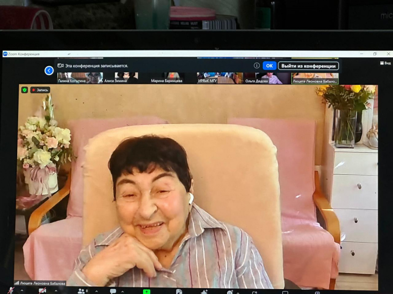This screenshot has width=393, height=294.
Task: Click 'Эта конференция записывается.' notice text
Action: (96, 66)
